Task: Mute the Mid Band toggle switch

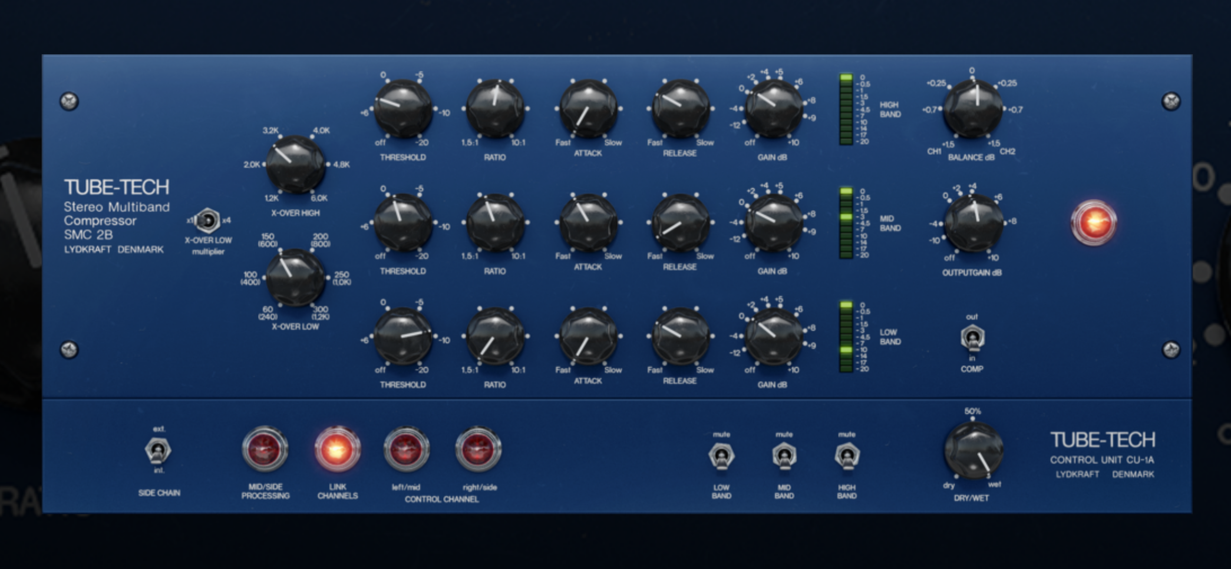Action: click(784, 457)
